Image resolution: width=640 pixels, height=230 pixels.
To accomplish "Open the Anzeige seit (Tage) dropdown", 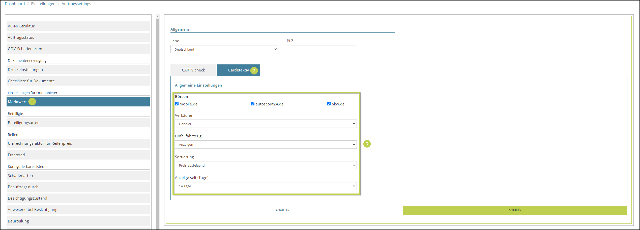I will click(266, 186).
